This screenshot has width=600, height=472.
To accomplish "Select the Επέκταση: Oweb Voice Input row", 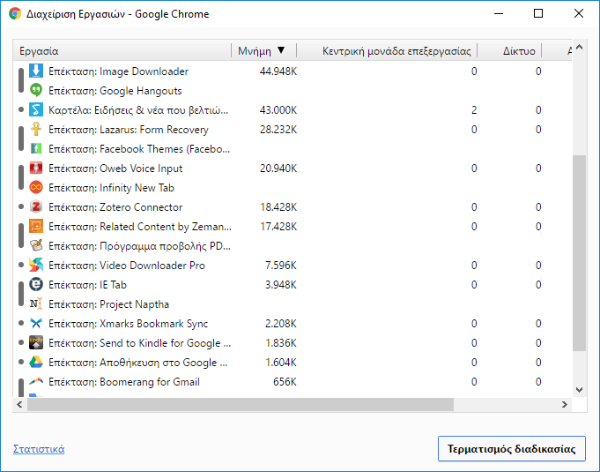I will (293, 169).
